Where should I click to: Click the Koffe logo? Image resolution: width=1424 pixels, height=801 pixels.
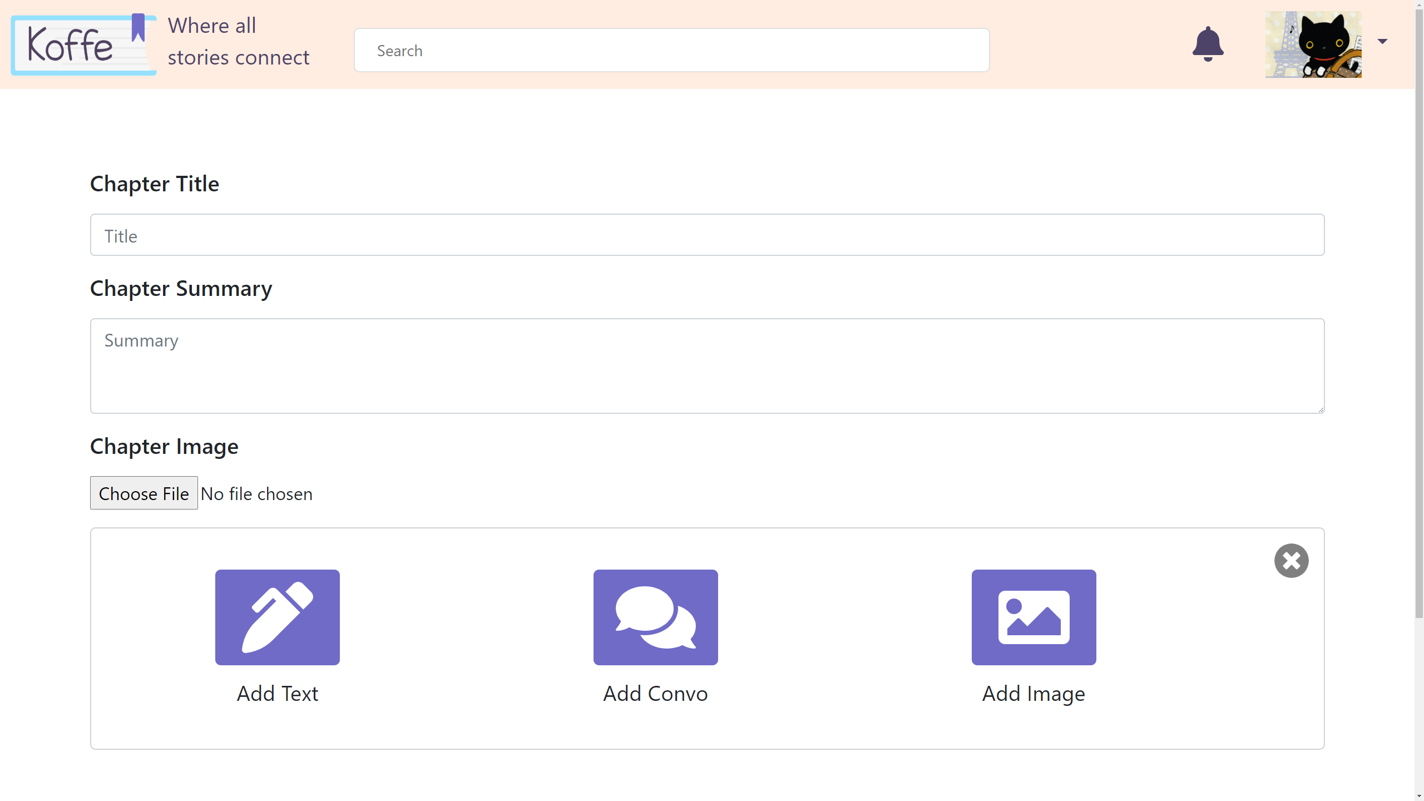point(83,44)
